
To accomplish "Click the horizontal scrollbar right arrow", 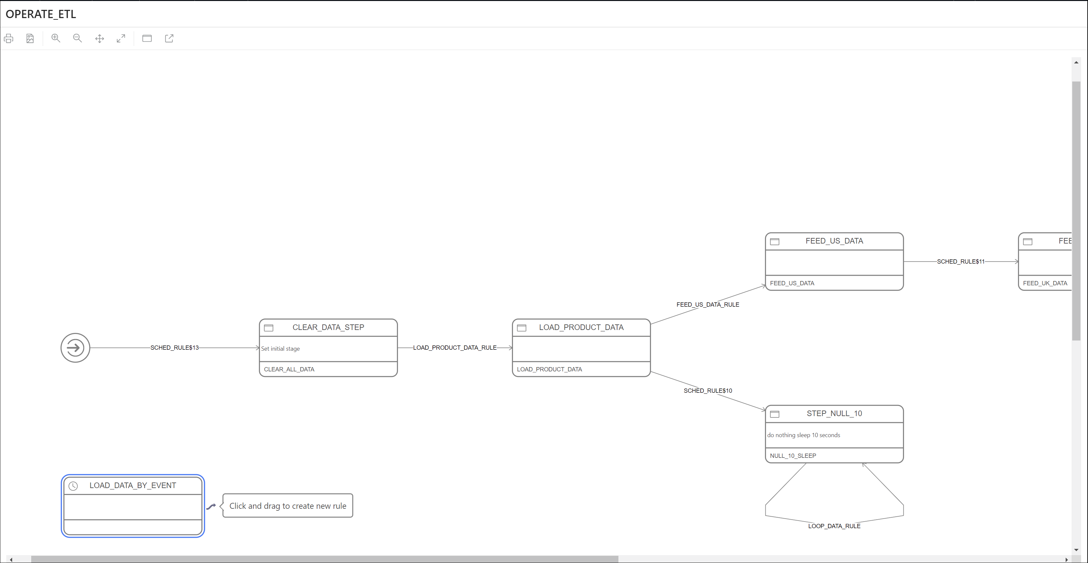I will (1066, 559).
